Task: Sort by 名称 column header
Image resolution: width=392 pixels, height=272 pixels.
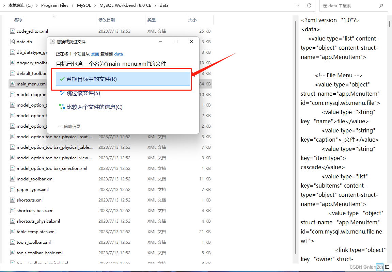Action: [18, 20]
